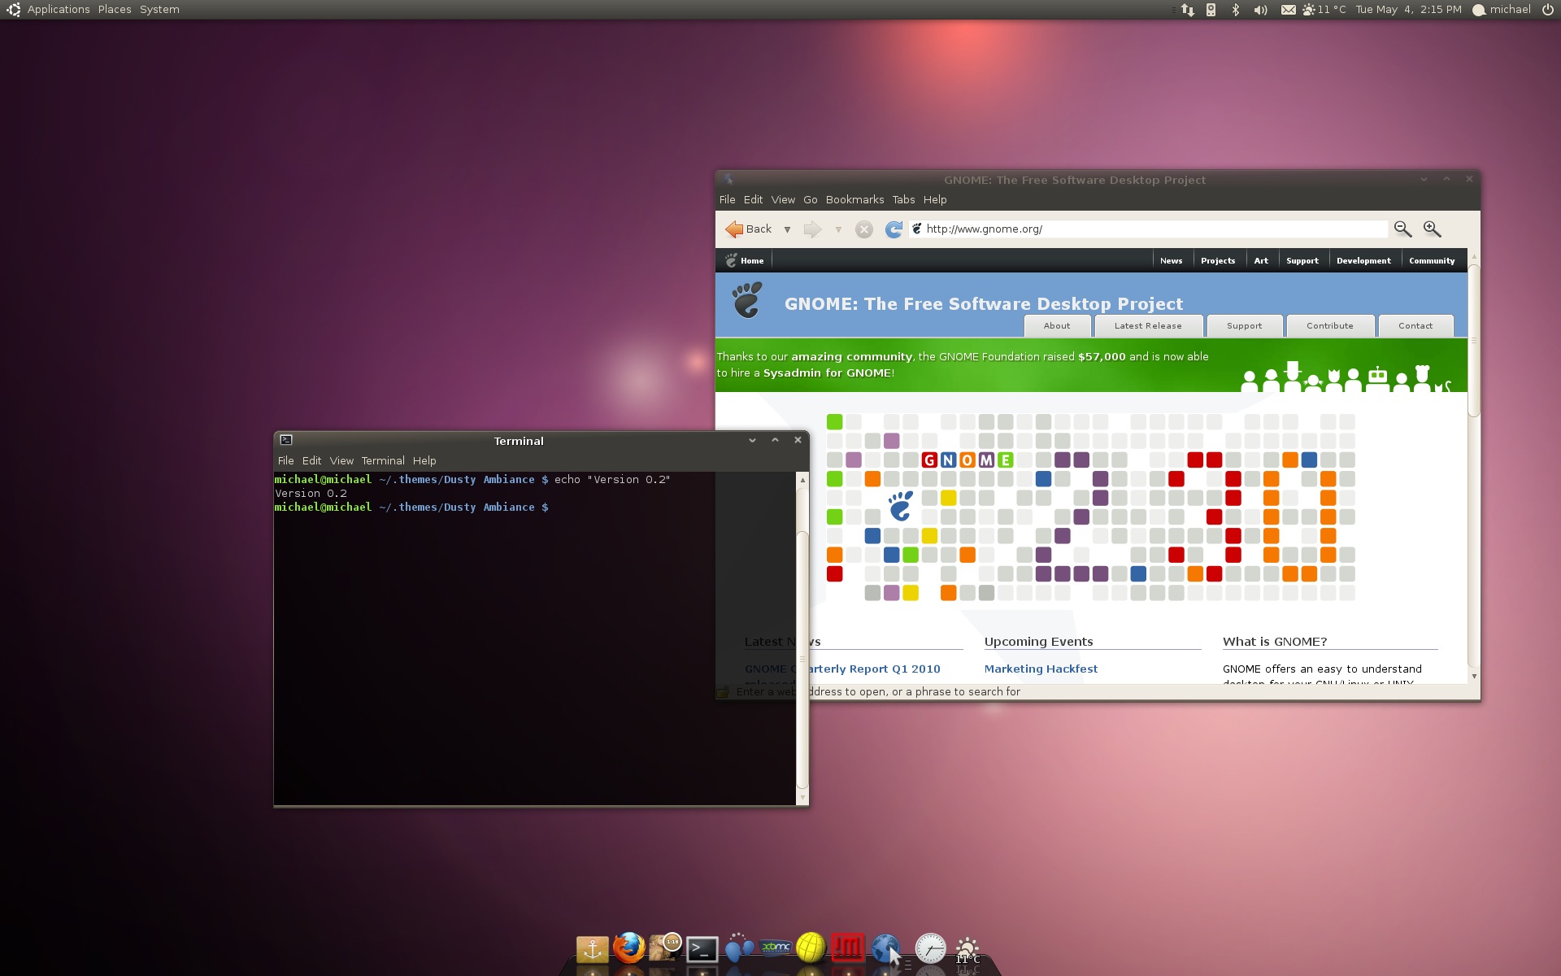This screenshot has height=976, width=1561.
Task: Open the Contact tab on the GNOME page
Action: pyautogui.click(x=1415, y=326)
